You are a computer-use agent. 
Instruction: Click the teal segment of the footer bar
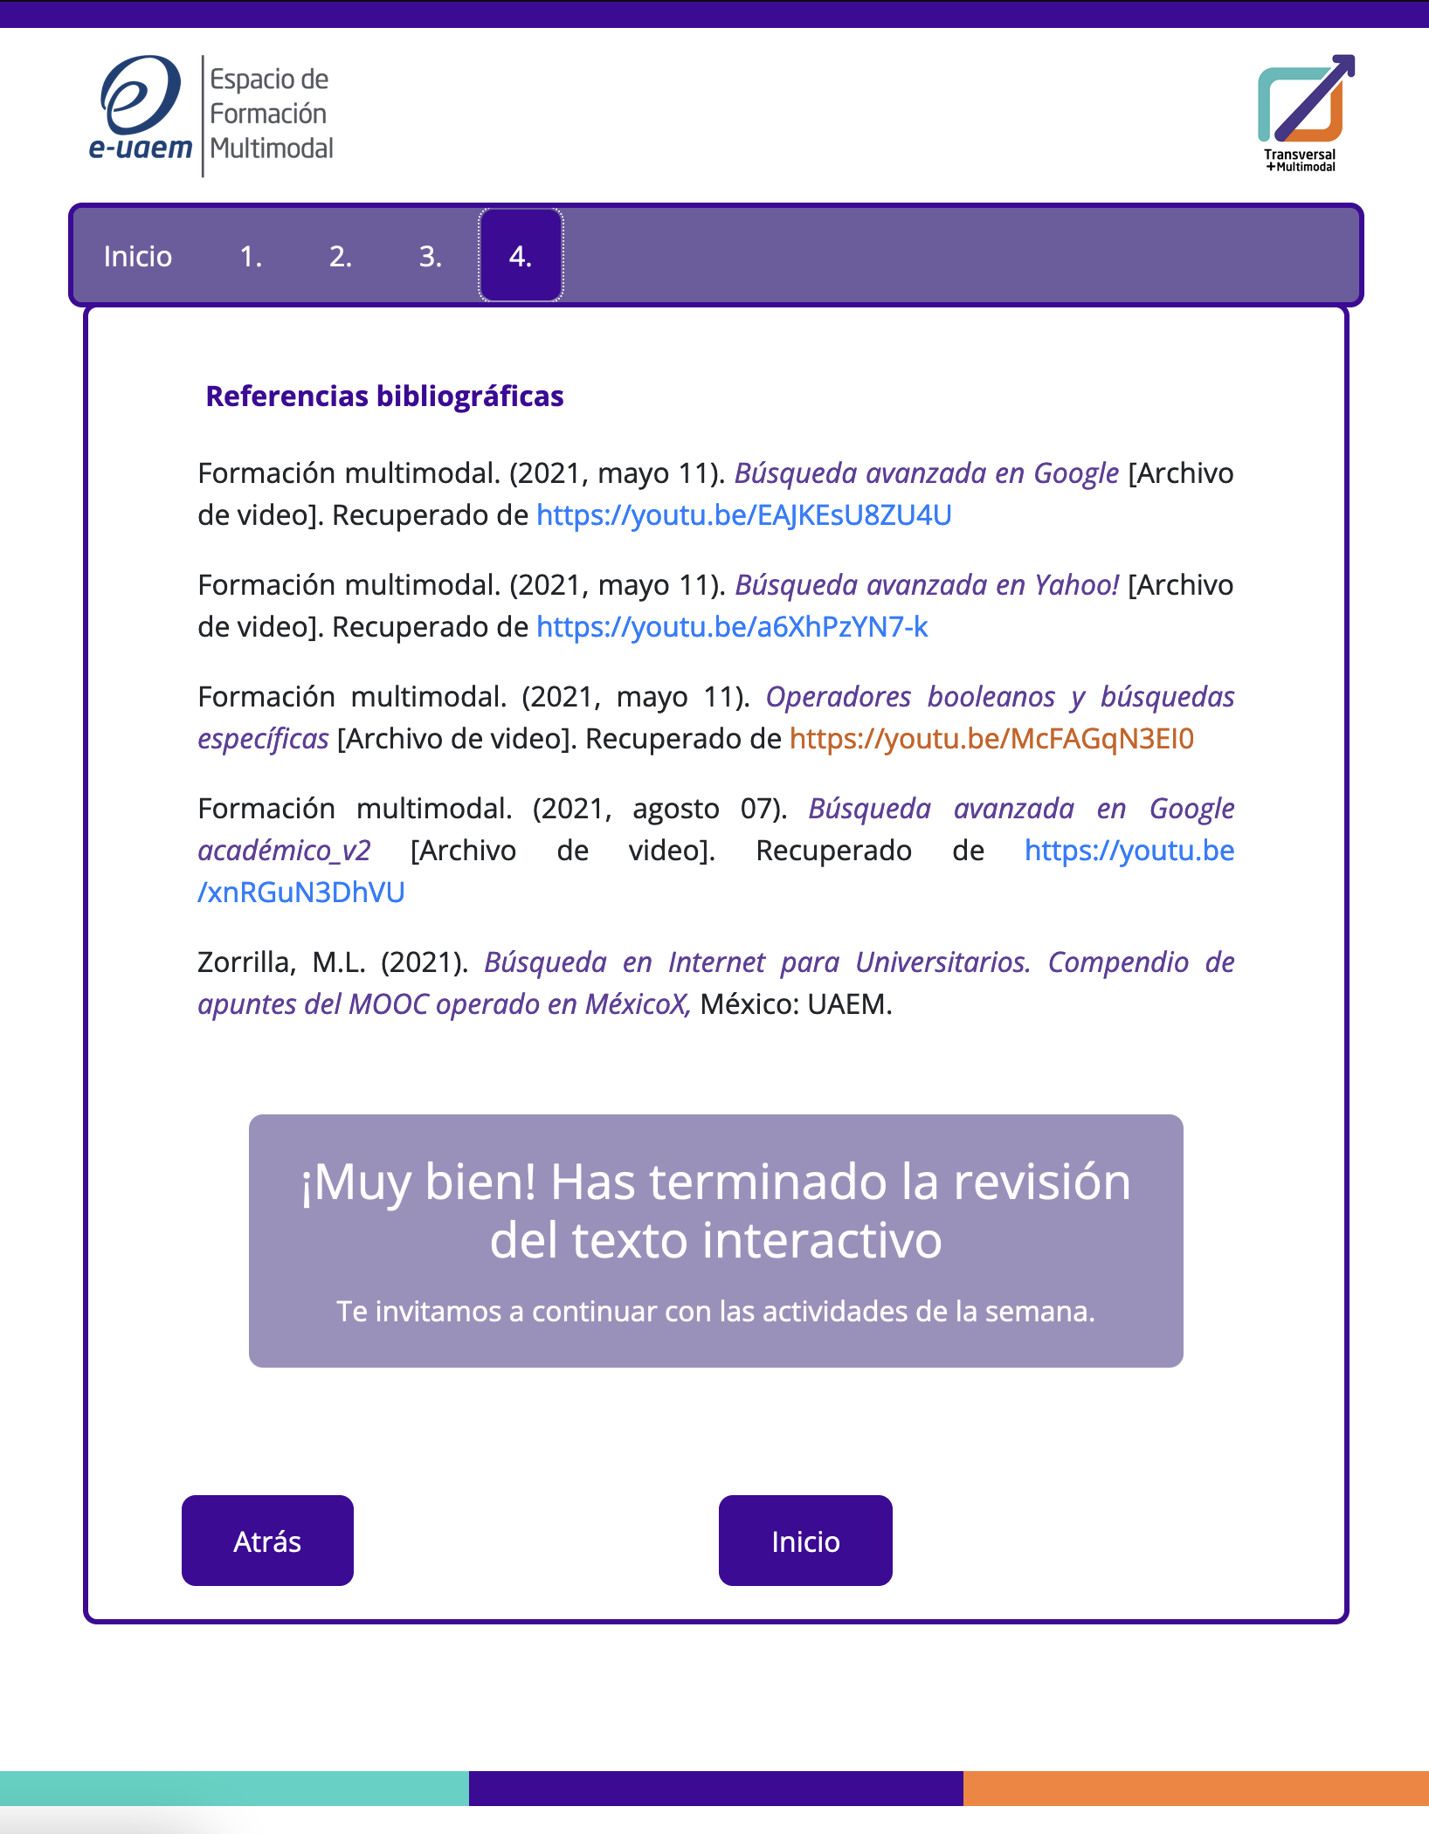tap(234, 1788)
